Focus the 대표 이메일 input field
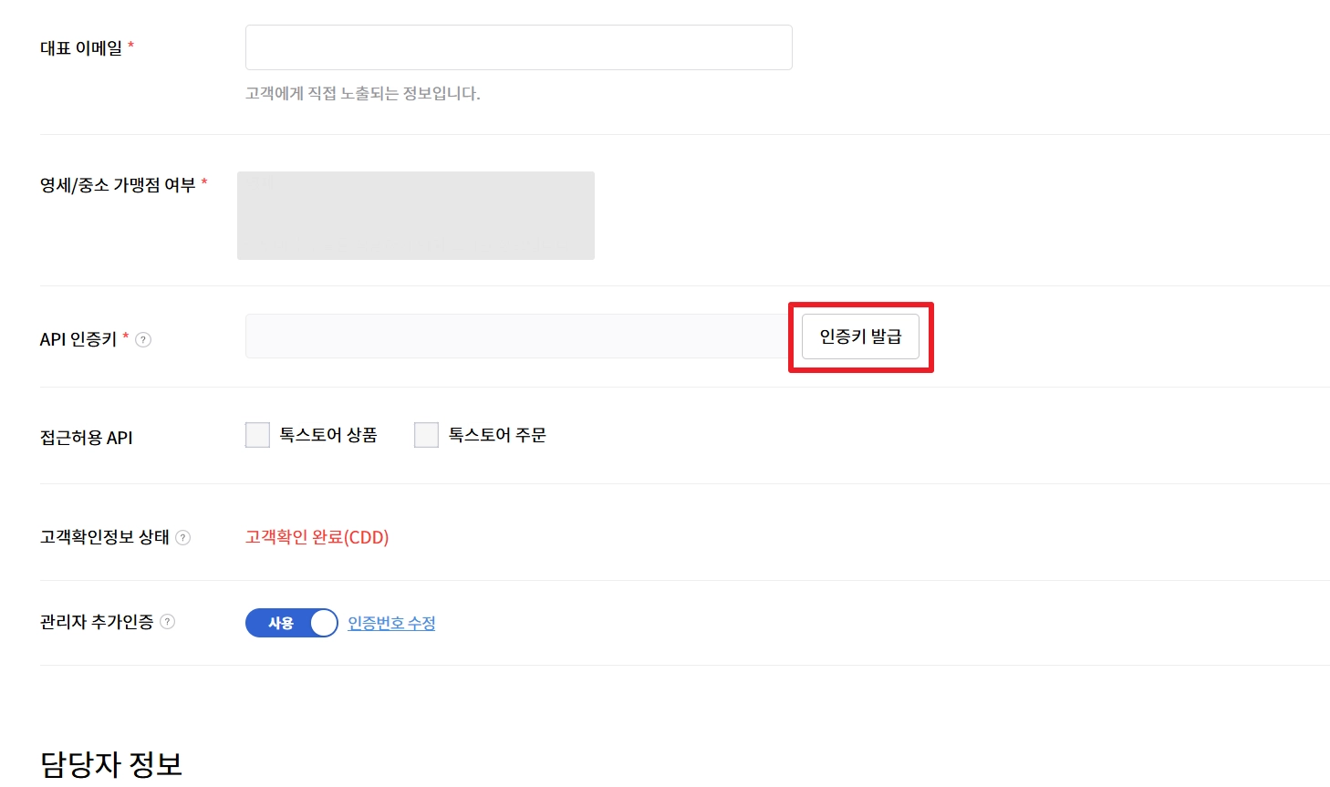 coord(518,47)
